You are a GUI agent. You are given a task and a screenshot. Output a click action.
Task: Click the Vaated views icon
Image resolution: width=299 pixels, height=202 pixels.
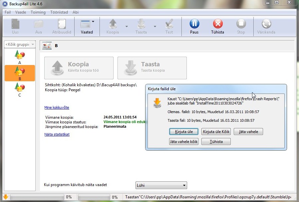coord(86,24)
